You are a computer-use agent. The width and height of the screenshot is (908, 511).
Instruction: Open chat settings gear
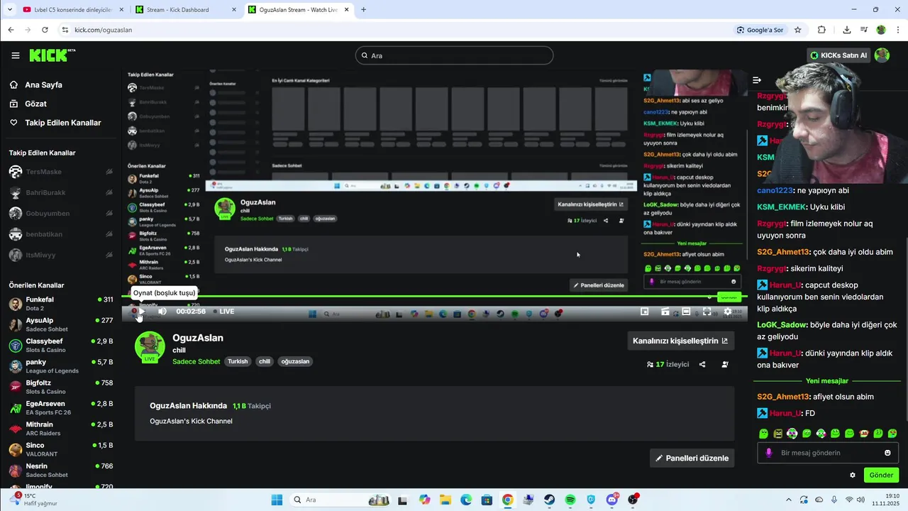pyautogui.click(x=853, y=475)
